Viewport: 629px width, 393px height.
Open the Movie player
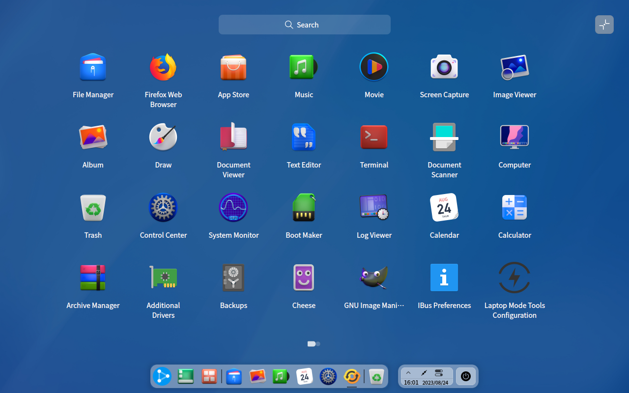click(374, 67)
